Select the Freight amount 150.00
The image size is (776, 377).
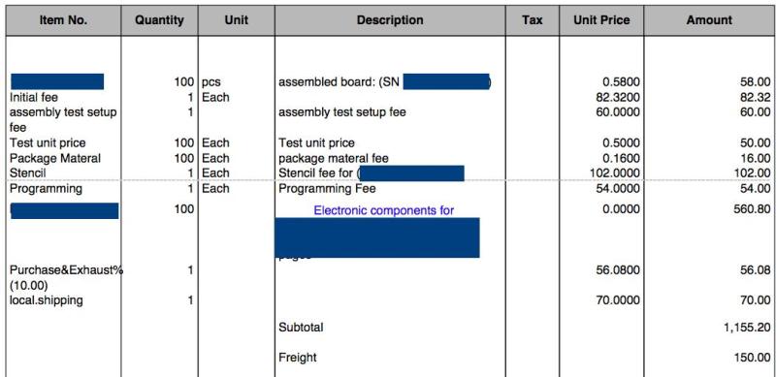pos(753,358)
